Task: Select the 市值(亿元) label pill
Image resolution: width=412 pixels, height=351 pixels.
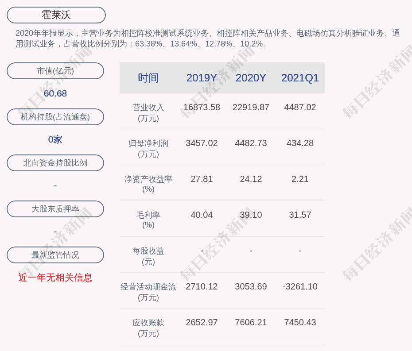Action: [x=55, y=71]
